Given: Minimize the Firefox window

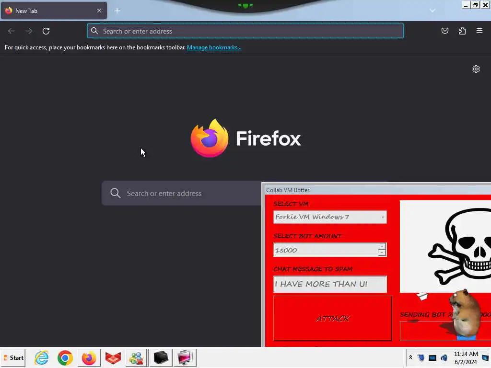Looking at the screenshot, I should pos(466,5).
